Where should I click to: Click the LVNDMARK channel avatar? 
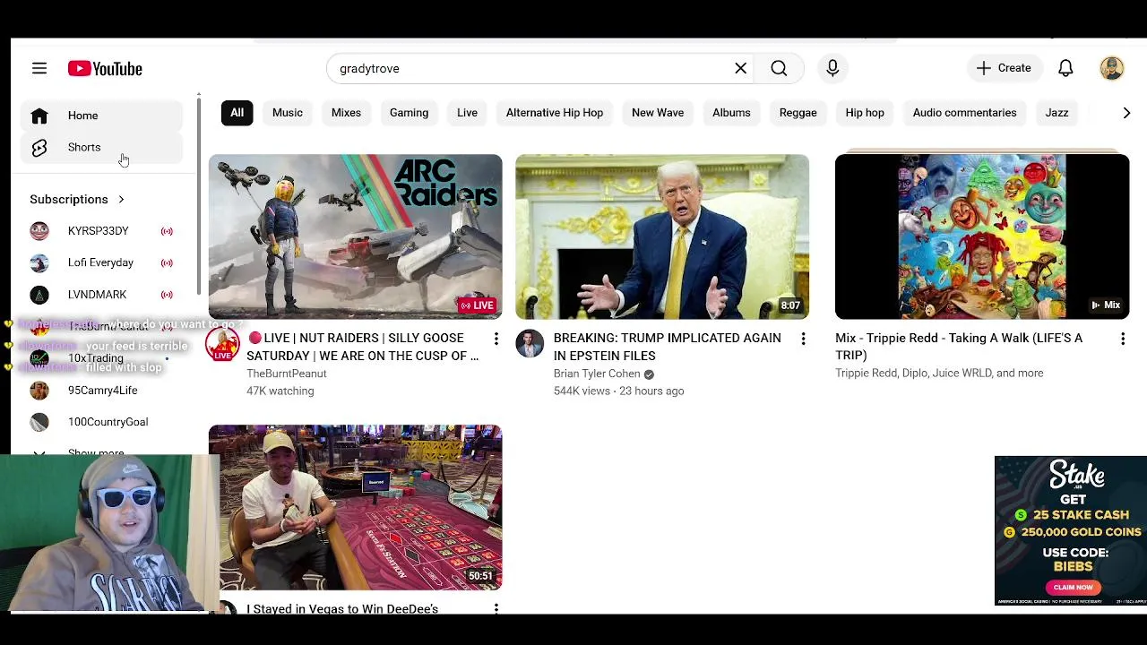[x=39, y=295]
